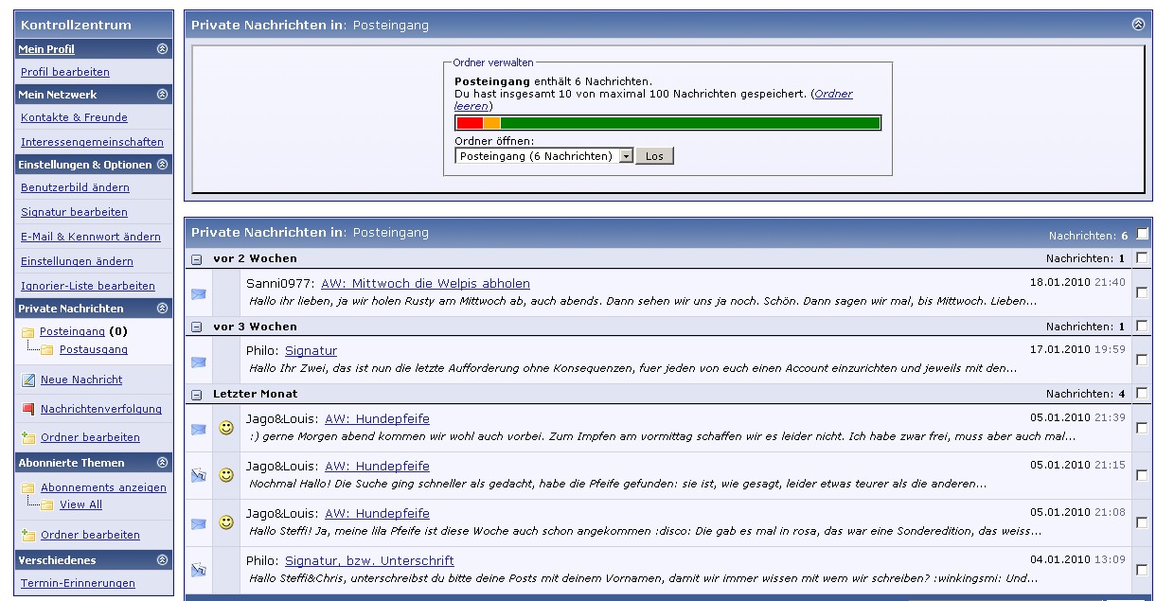Click the envelope icon beside Philo's Signatur message
1174x601 pixels.
pos(198,362)
